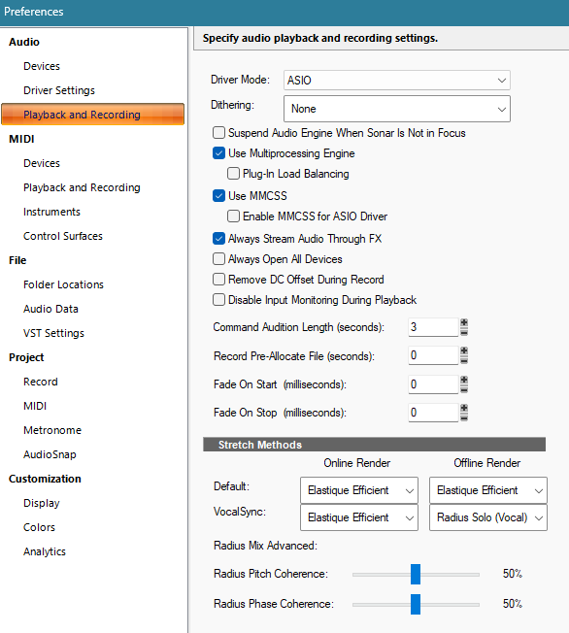The image size is (569, 633).
Task: Select VST Settings under File
Action: (53, 333)
